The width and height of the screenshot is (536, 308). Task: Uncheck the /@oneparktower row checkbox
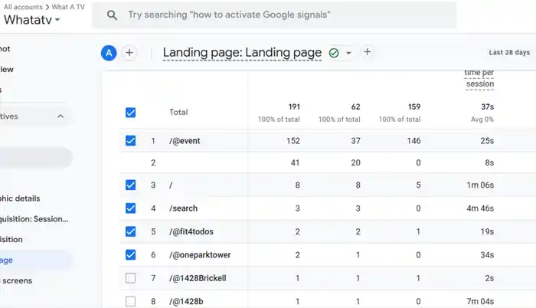[x=131, y=255]
